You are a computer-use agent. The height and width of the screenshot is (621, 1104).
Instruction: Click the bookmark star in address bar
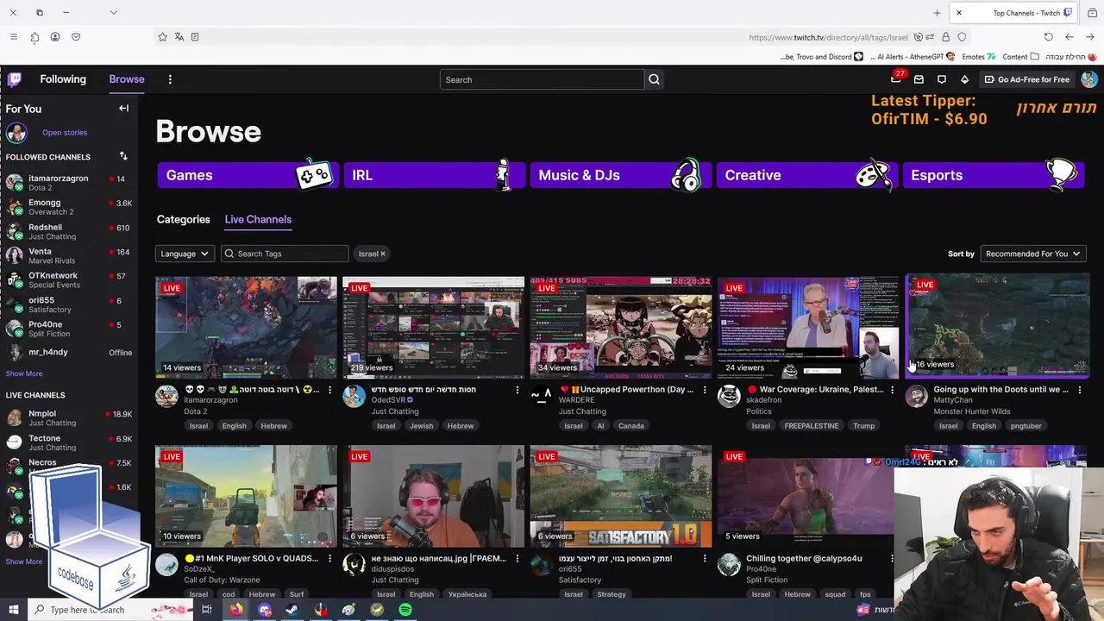[x=162, y=37]
